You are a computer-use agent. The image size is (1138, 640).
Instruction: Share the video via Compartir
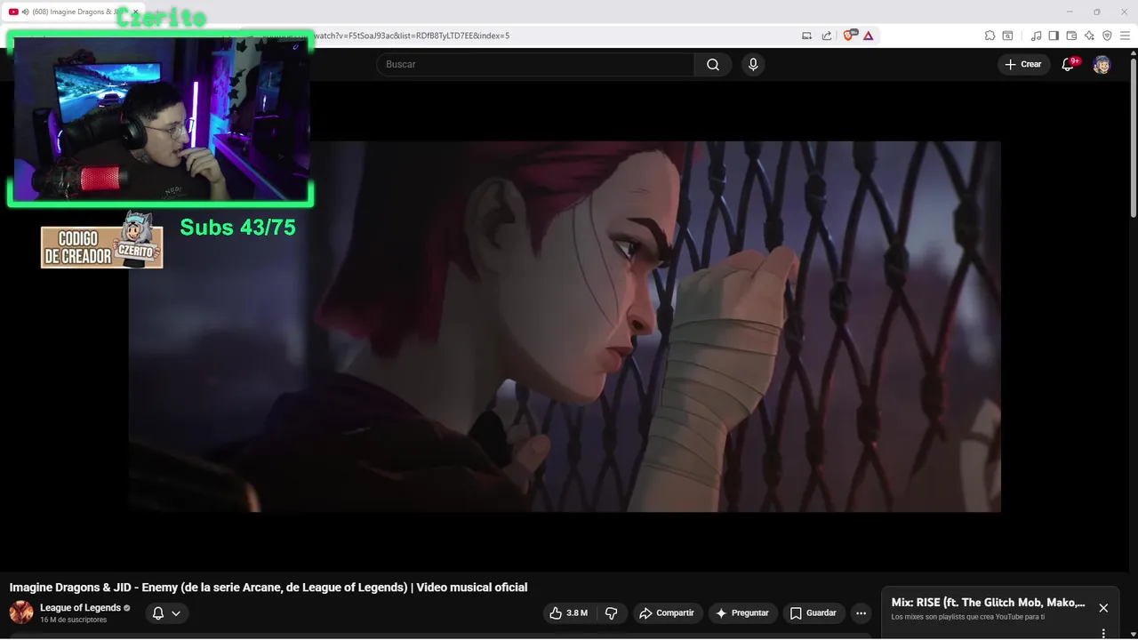click(668, 613)
